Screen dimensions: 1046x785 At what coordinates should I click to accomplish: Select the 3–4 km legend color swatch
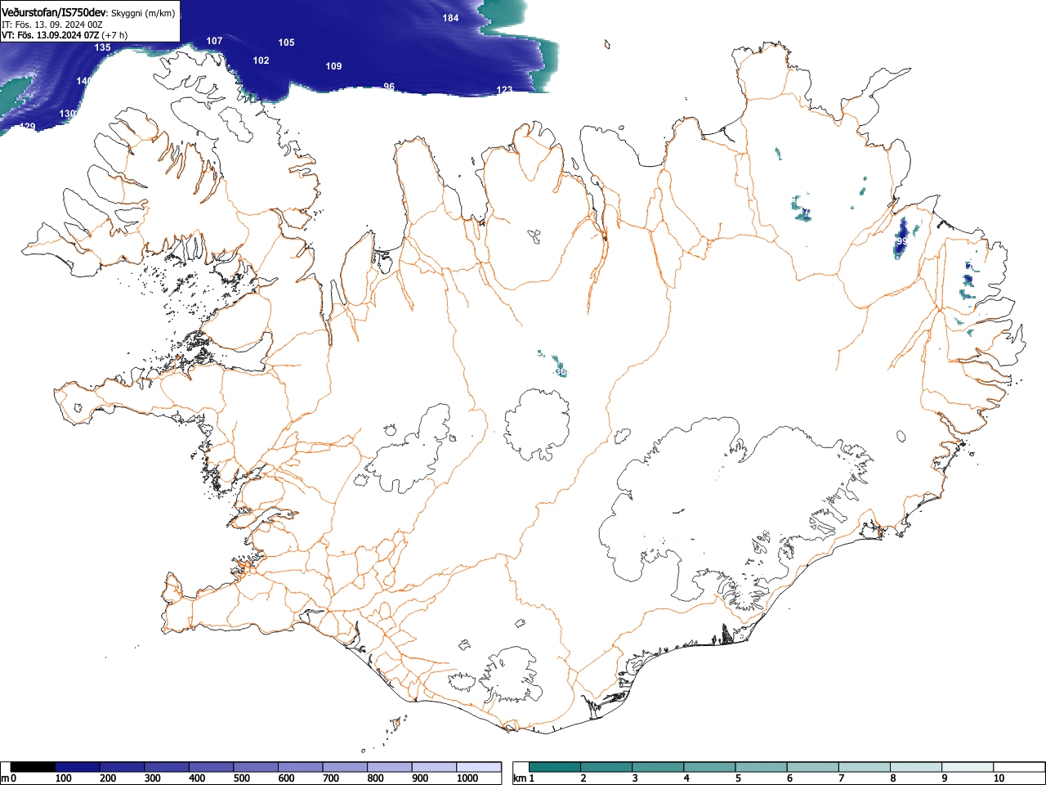pos(658,767)
